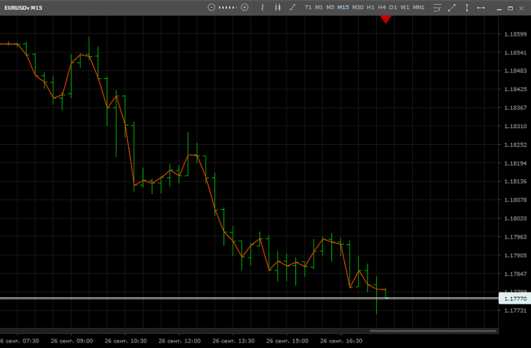Maximize the chart window
Viewport: 531px width, 348px height.
pyautogui.click(x=510, y=8)
